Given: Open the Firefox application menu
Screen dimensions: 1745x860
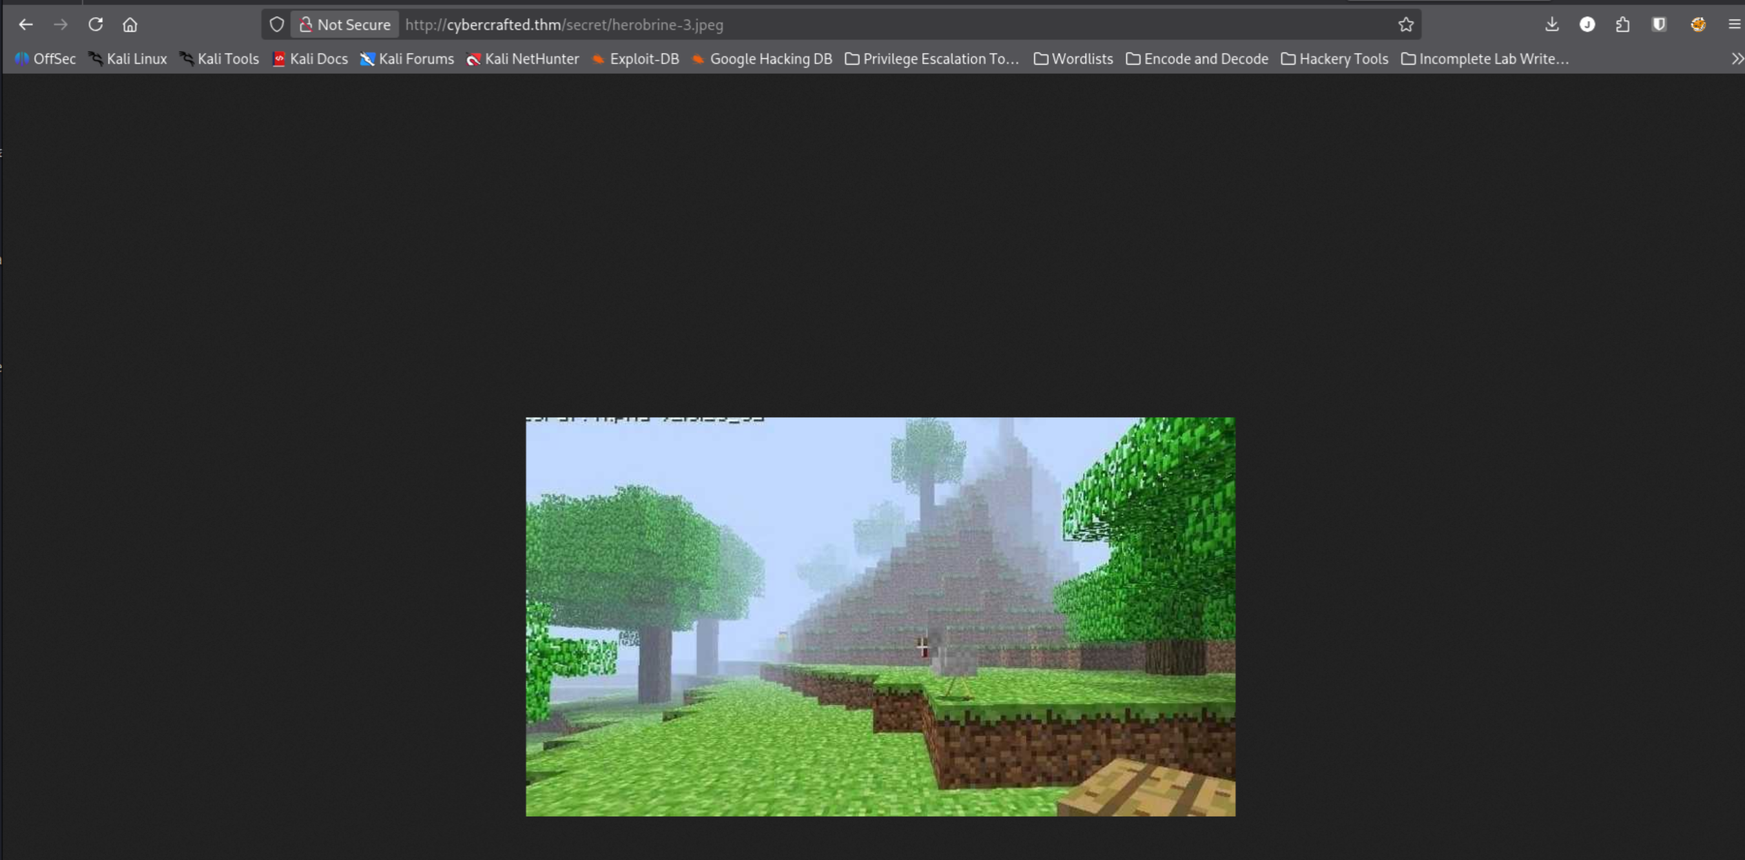Looking at the screenshot, I should (x=1734, y=25).
